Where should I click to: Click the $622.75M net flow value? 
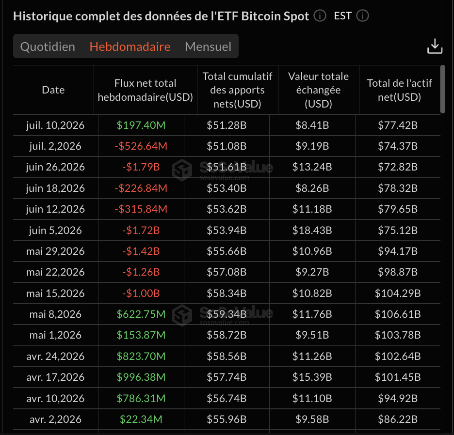141,314
